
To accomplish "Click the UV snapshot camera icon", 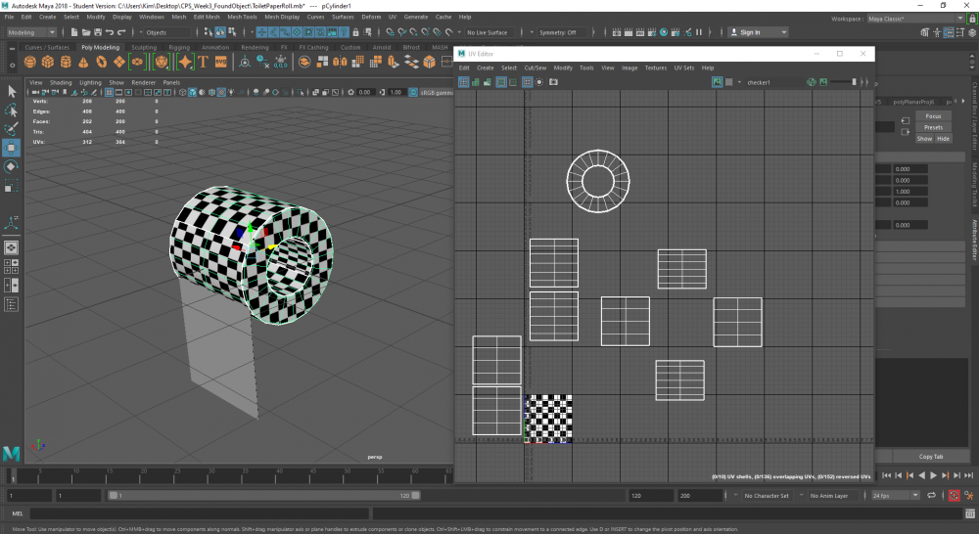I will point(553,82).
